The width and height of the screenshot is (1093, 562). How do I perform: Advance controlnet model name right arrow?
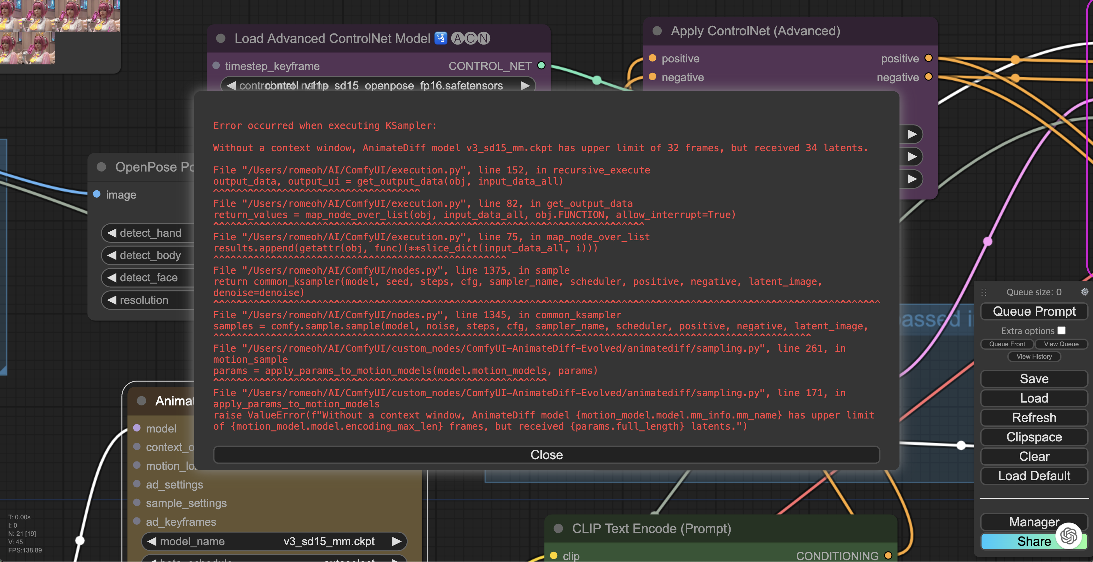525,86
